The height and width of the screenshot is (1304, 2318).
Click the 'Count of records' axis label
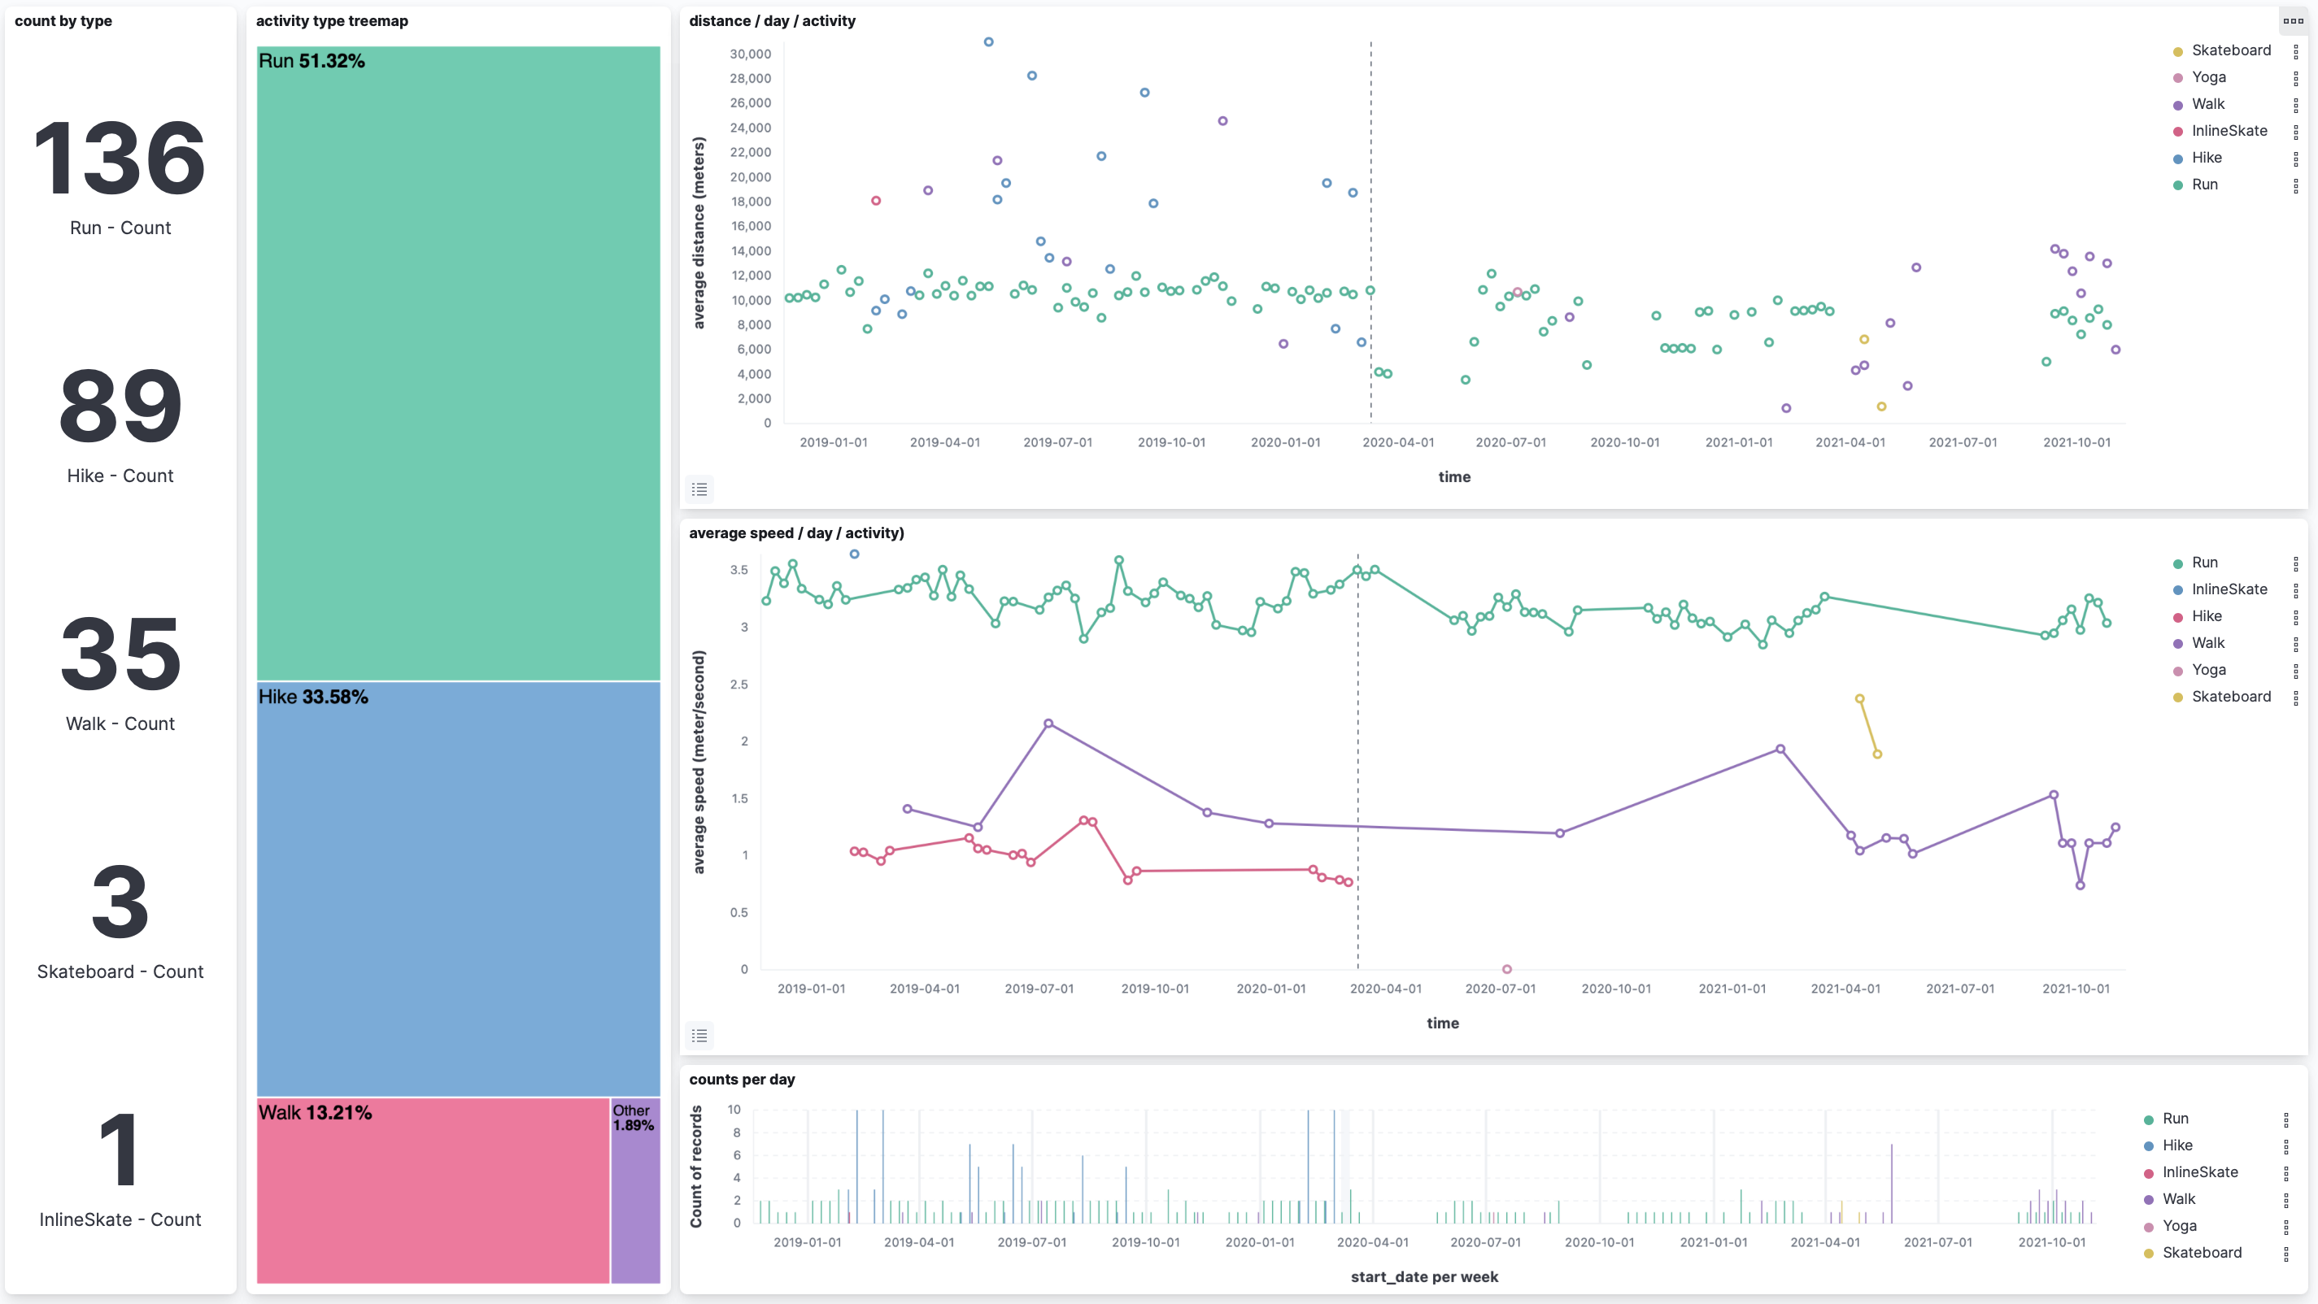click(695, 1167)
